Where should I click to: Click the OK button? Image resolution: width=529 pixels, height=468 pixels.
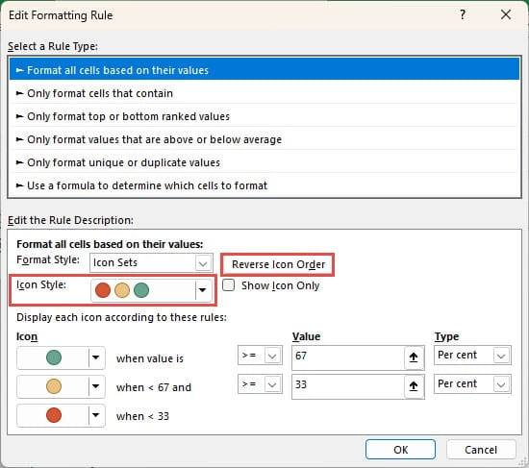click(400, 450)
